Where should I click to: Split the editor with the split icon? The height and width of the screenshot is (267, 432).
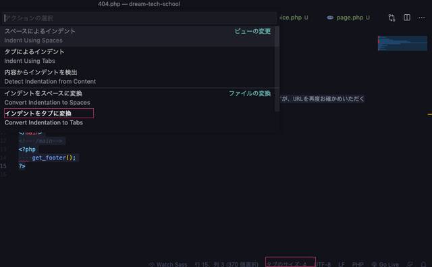click(407, 18)
